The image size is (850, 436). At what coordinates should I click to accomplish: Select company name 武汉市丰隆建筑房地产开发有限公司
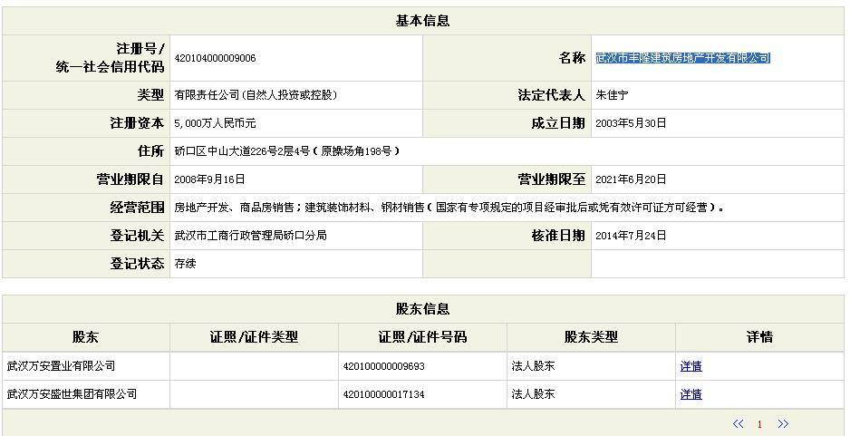coord(682,58)
